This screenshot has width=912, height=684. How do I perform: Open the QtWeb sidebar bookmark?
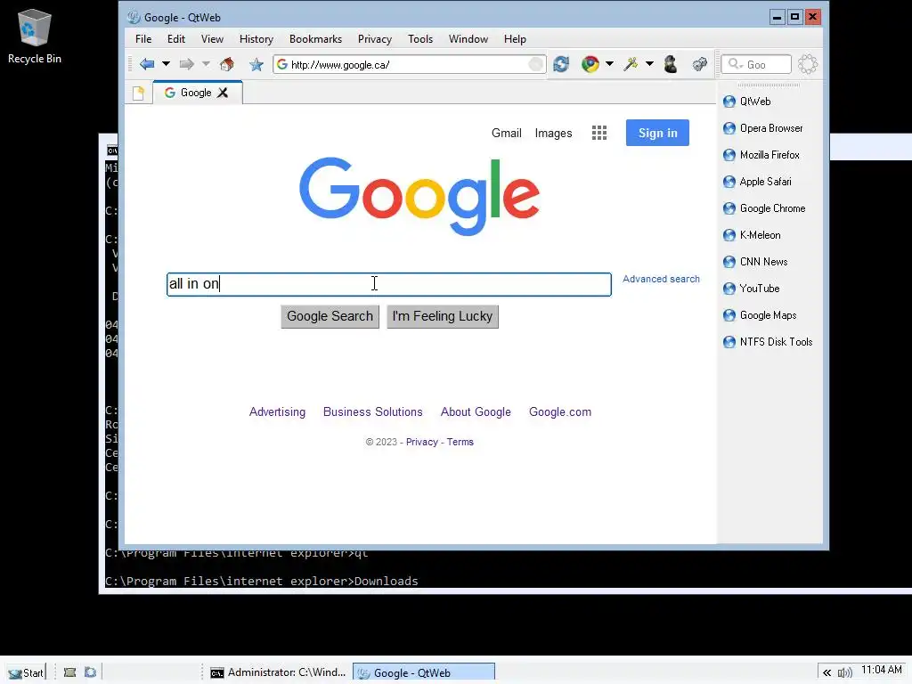click(x=747, y=102)
